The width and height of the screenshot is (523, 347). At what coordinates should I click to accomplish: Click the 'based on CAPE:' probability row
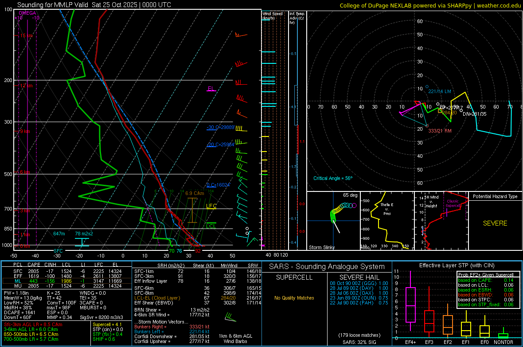(486, 280)
